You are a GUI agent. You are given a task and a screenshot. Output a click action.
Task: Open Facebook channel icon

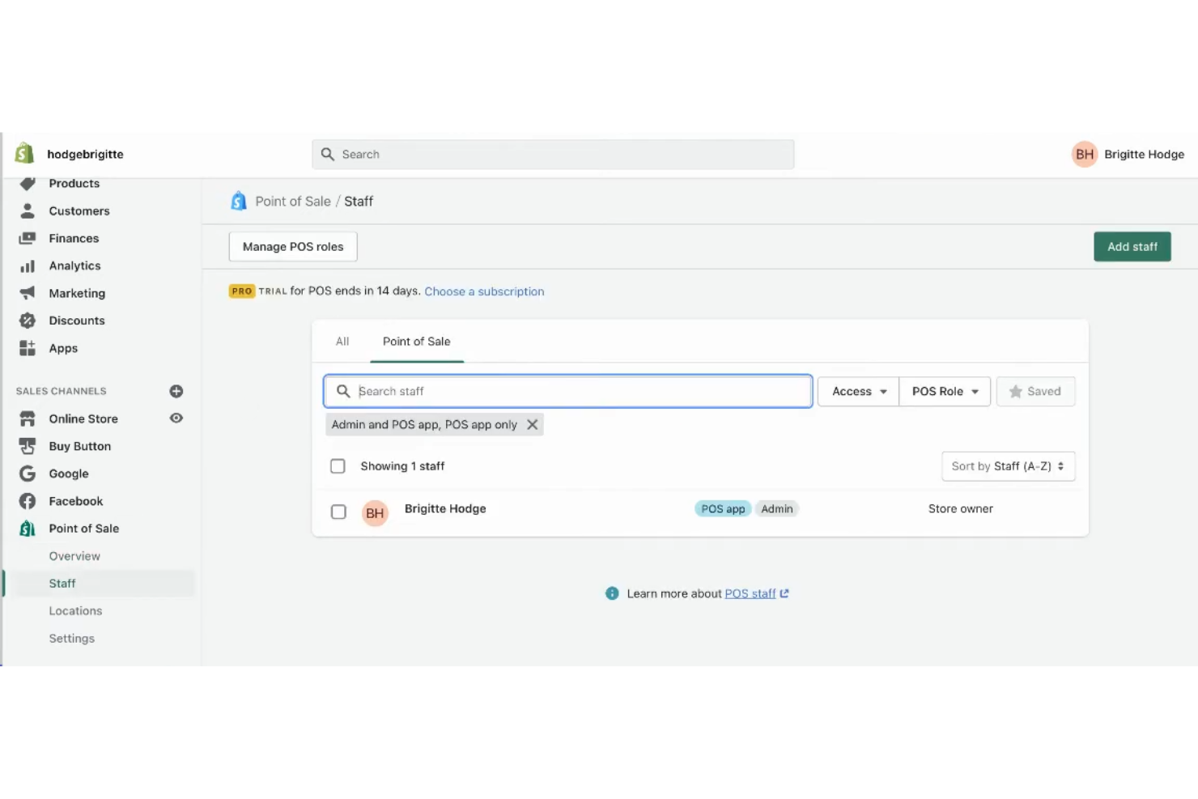click(x=28, y=501)
